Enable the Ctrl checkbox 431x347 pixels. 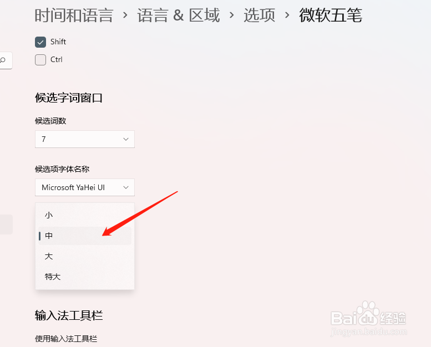click(40, 60)
